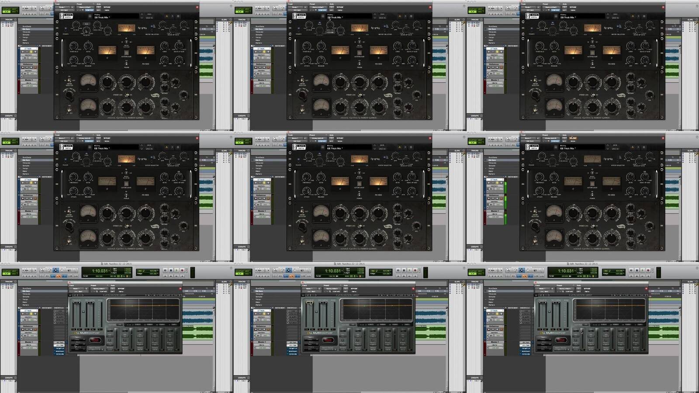Click FG-Grey VU meter in top-right frame
This screenshot has width=699, height=393.
coord(592,28)
